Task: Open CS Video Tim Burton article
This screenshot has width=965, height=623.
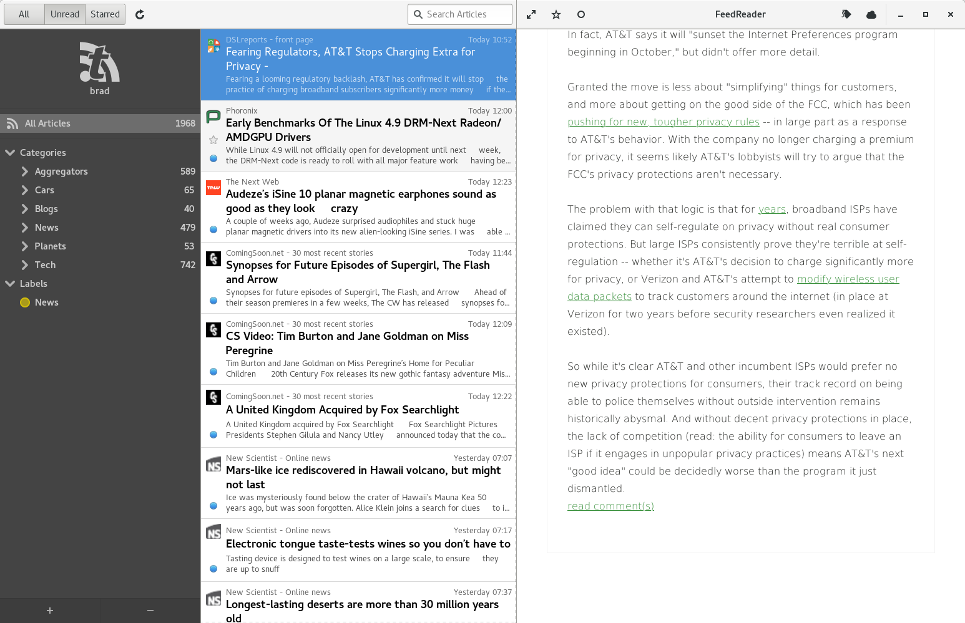Action: click(x=358, y=349)
